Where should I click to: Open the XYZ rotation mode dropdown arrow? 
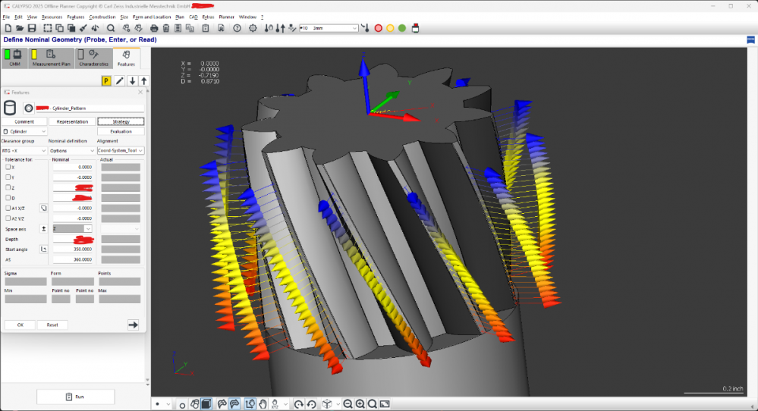(x=286, y=404)
